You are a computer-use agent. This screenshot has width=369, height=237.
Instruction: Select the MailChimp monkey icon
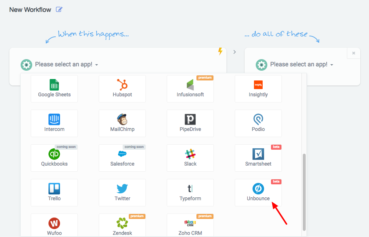pyautogui.click(x=122, y=119)
